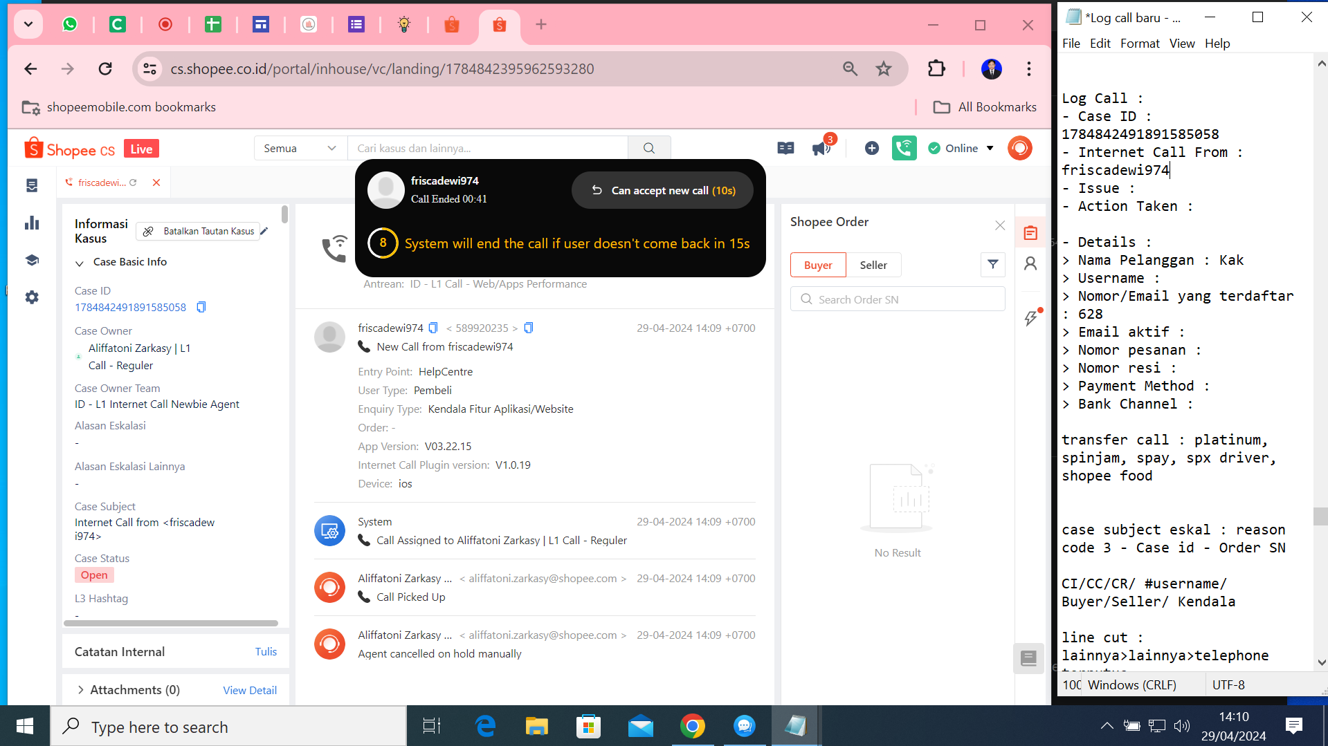This screenshot has width=1328, height=746.
Task: Open announcements megaphone with 3 badge
Action: (822, 147)
